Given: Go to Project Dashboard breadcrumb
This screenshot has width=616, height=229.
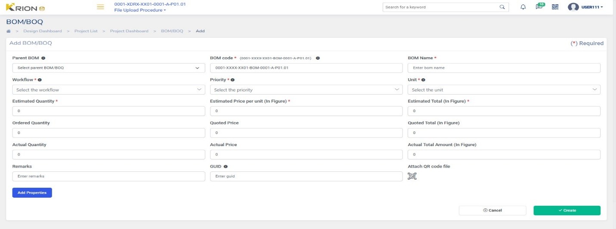Looking at the screenshot, I should [x=129, y=31].
